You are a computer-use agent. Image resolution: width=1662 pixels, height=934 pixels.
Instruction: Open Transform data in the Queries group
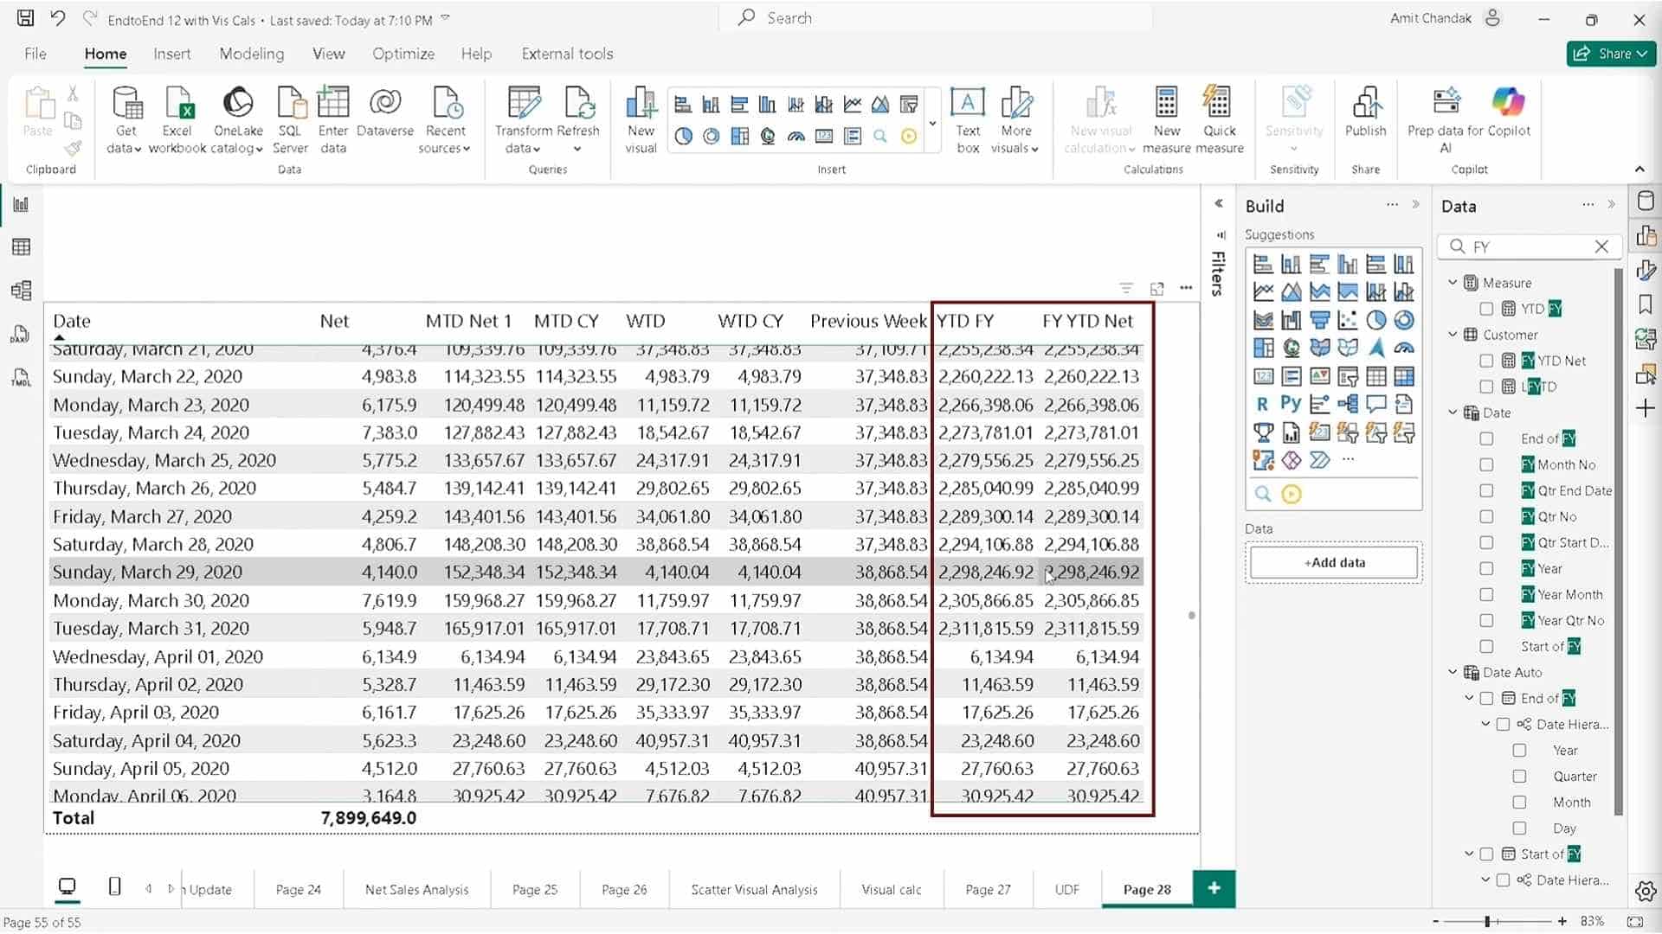click(x=523, y=118)
